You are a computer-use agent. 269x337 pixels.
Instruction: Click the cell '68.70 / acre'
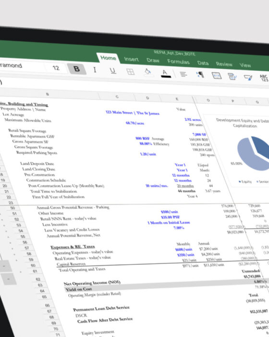pos(134,123)
